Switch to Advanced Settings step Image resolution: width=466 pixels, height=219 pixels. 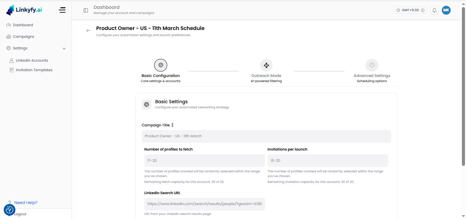[372, 76]
